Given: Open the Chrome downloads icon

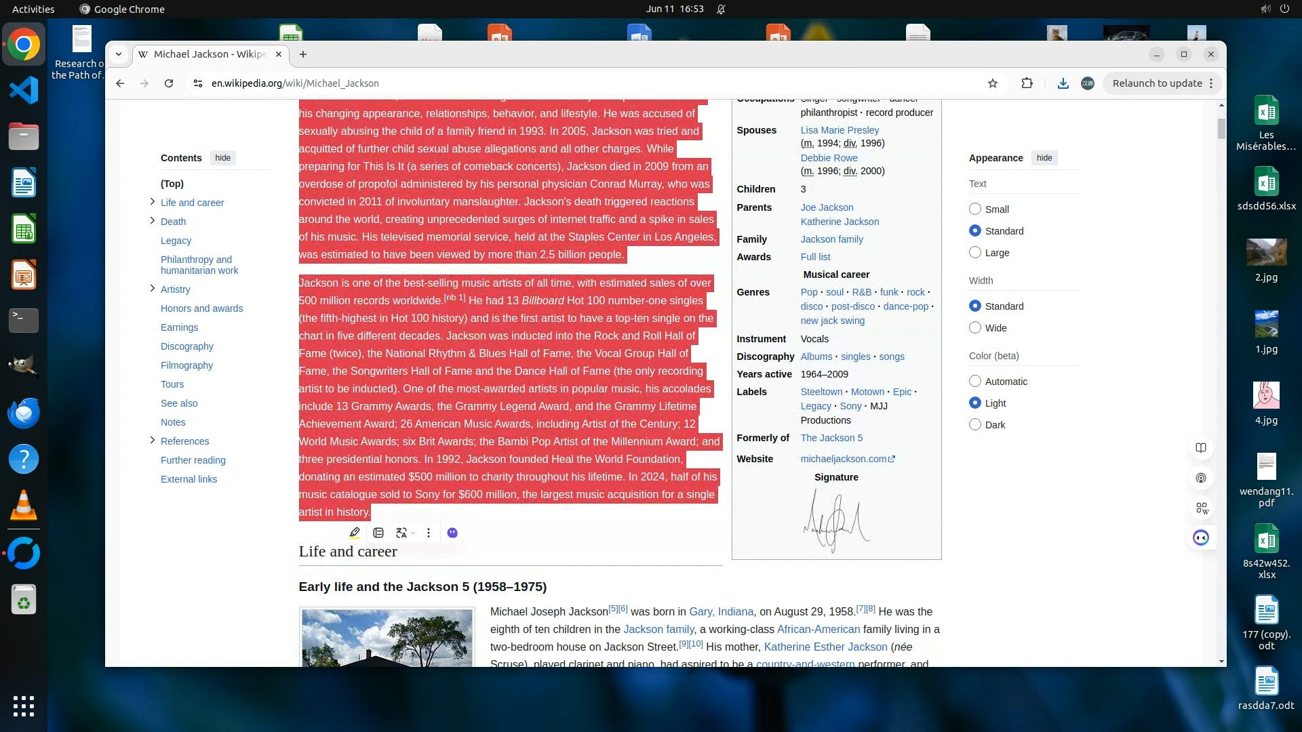Looking at the screenshot, I should 1063,83.
